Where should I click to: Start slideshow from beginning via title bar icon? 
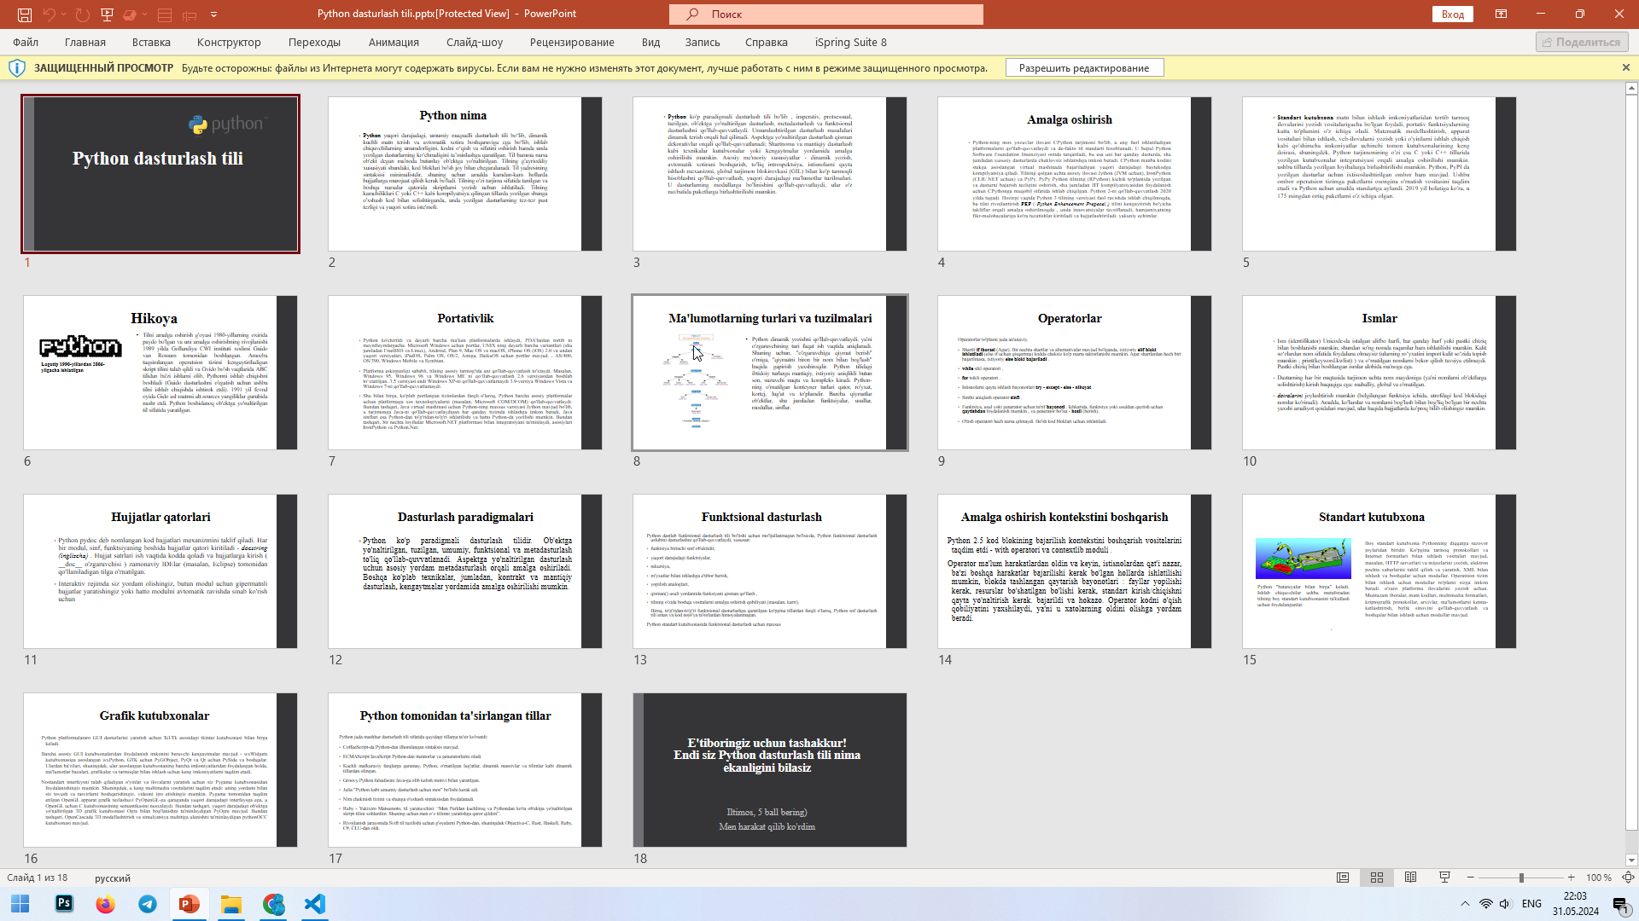107,14
